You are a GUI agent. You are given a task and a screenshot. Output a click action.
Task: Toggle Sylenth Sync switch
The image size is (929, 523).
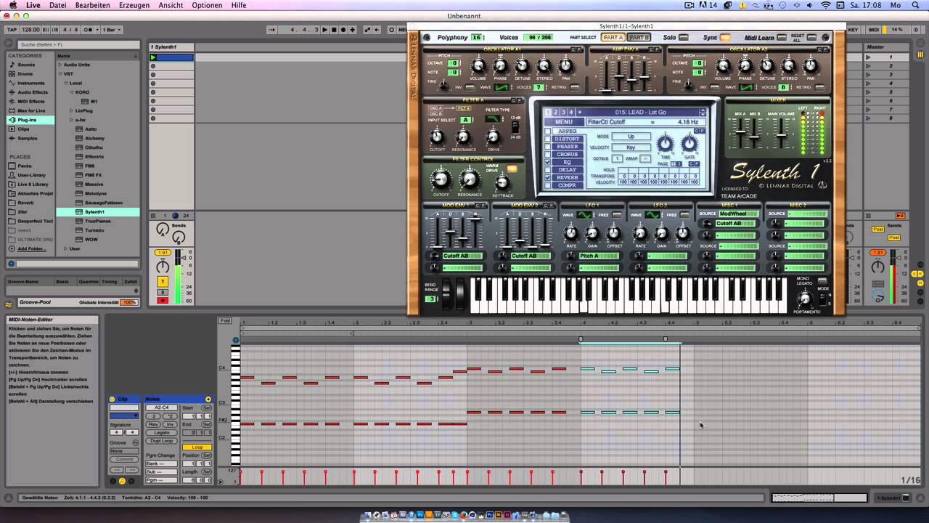(x=725, y=38)
